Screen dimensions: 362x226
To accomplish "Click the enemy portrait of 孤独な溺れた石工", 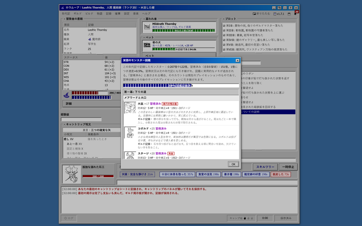I will pyautogui.click(x=72, y=174).
